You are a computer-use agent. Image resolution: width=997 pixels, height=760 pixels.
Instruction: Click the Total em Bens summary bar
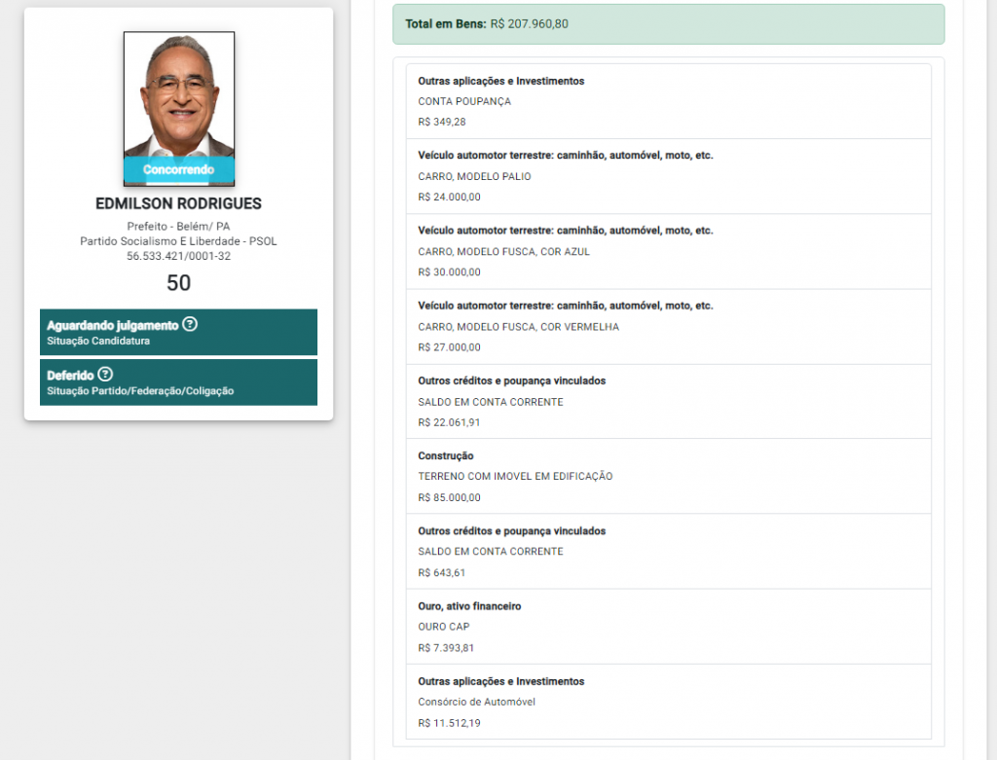(x=668, y=24)
